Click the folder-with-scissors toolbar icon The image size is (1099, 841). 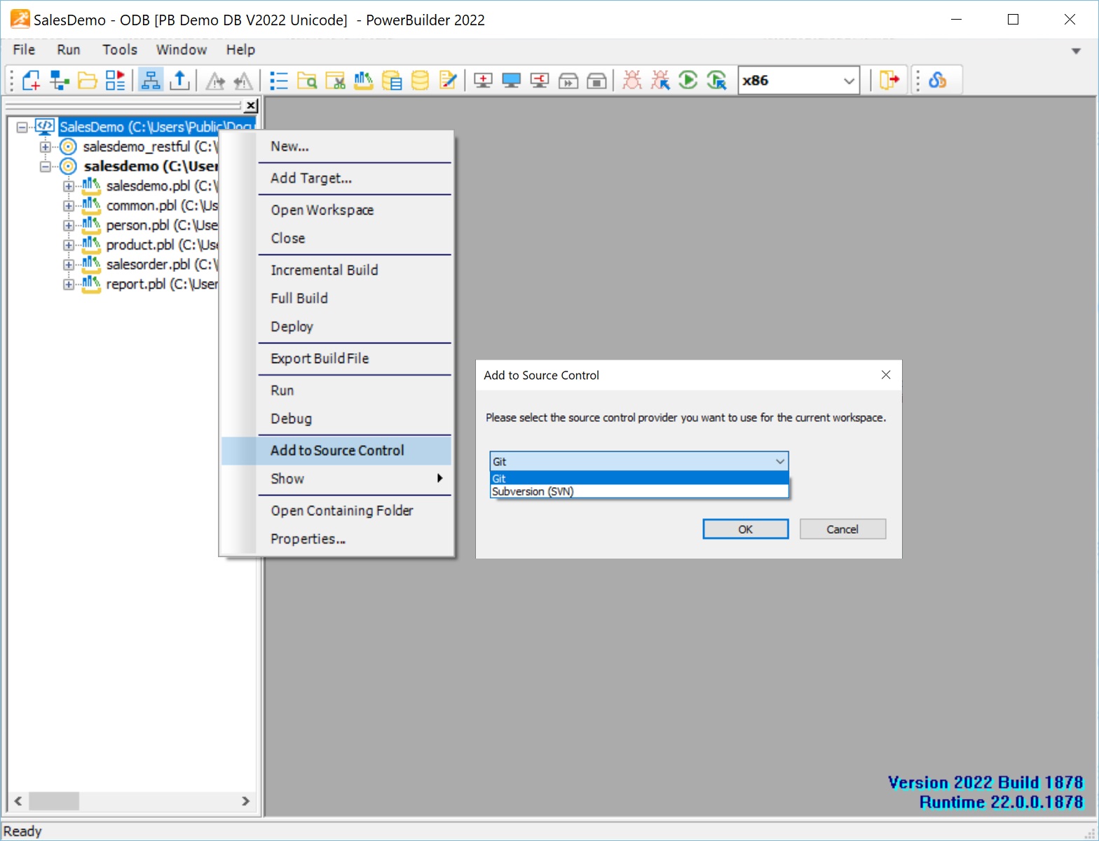coord(335,81)
